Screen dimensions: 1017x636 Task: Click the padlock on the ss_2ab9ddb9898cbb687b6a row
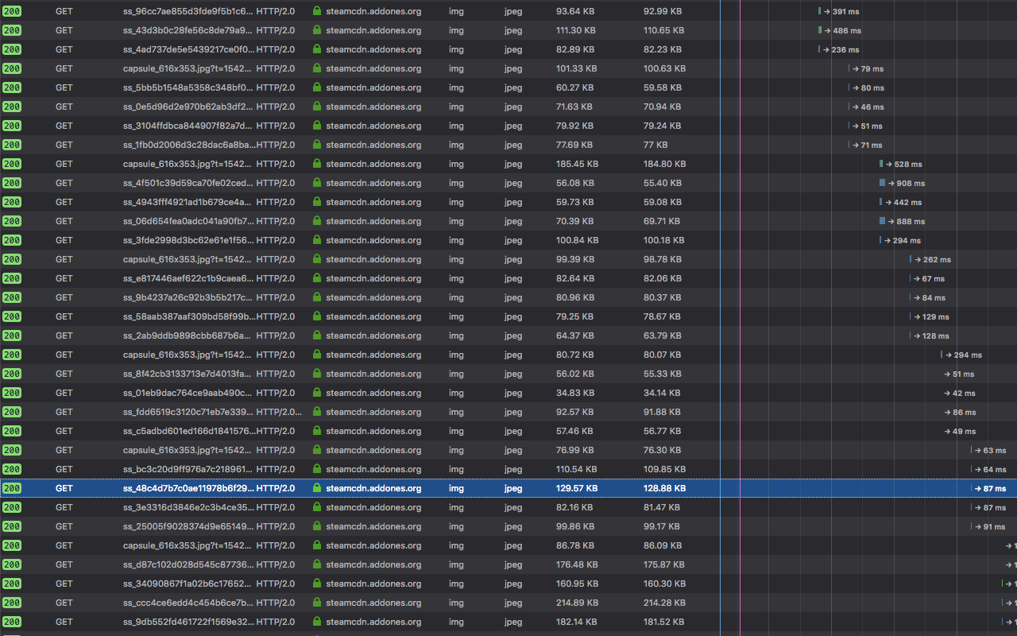pyautogui.click(x=315, y=335)
